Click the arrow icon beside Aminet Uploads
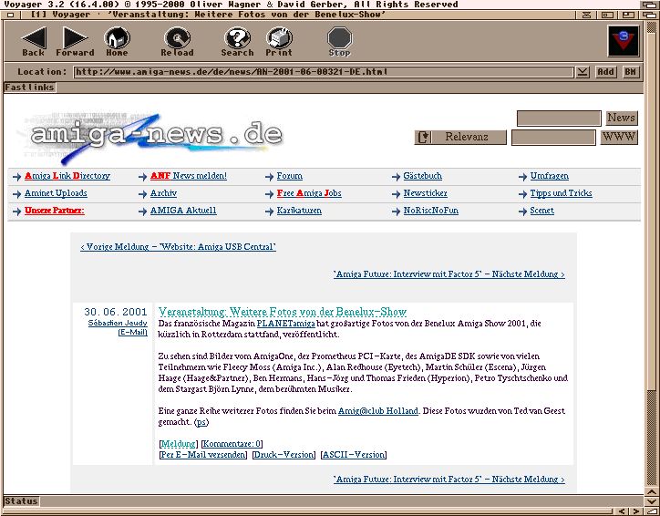This screenshot has height=516, width=660. tap(16, 194)
